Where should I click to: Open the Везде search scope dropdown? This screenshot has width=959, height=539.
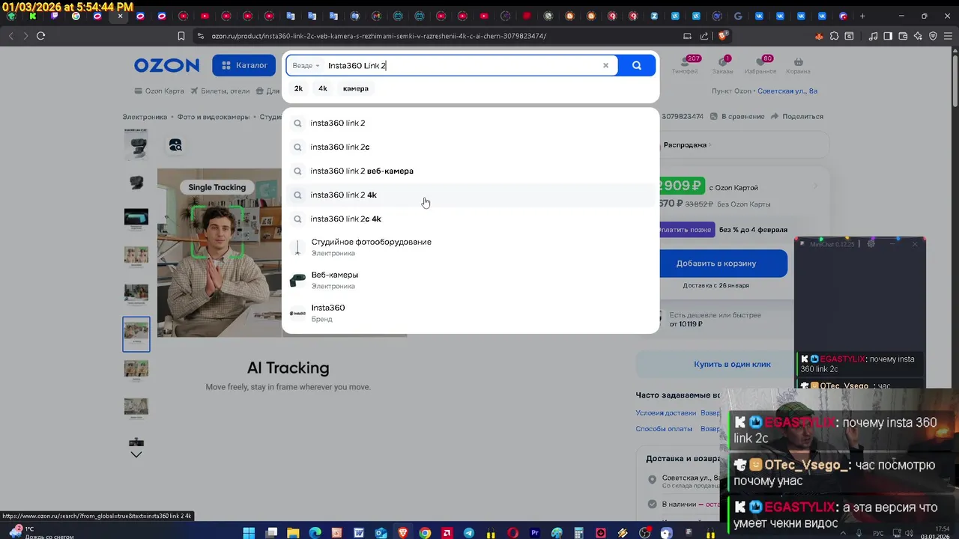point(306,66)
